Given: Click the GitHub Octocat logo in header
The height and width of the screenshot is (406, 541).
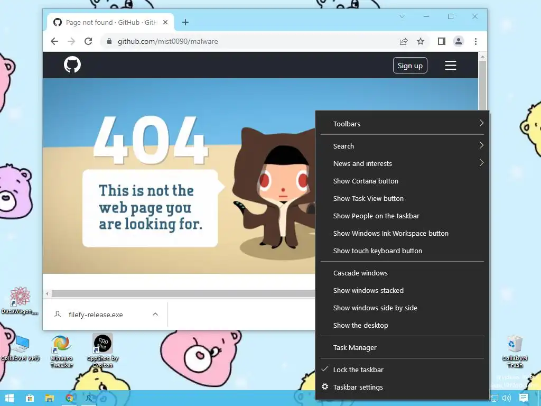Looking at the screenshot, I should [x=72, y=64].
